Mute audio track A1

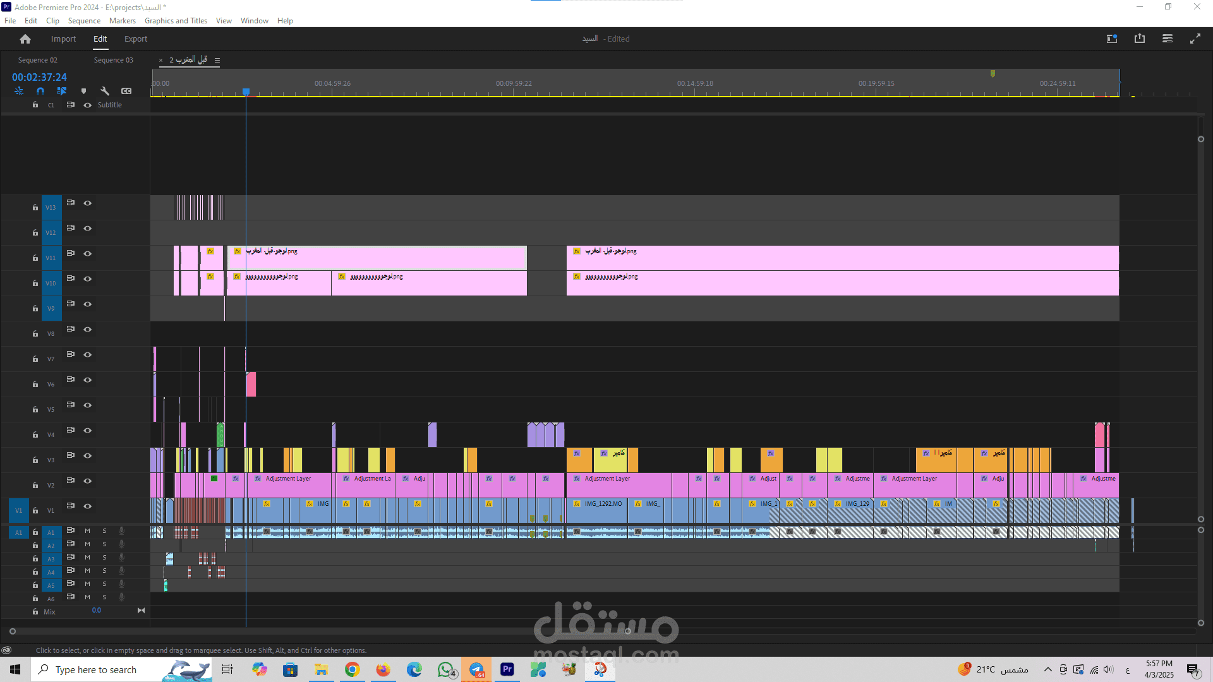pos(88,531)
